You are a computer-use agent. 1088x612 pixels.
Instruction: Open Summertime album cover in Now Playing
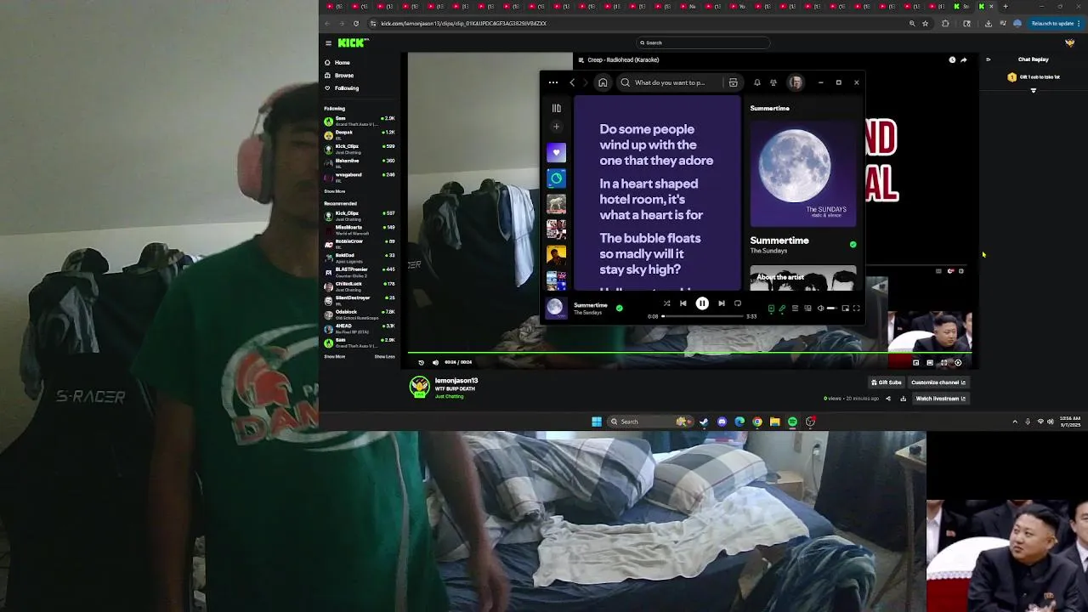tap(803, 174)
